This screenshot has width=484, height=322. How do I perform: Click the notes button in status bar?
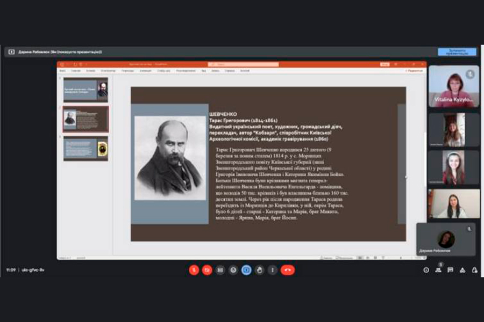click(327, 258)
